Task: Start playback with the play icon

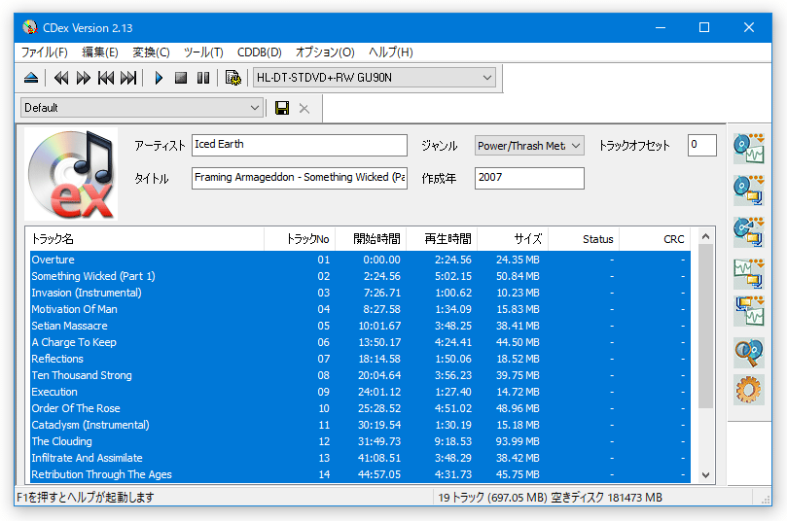Action: click(x=159, y=78)
